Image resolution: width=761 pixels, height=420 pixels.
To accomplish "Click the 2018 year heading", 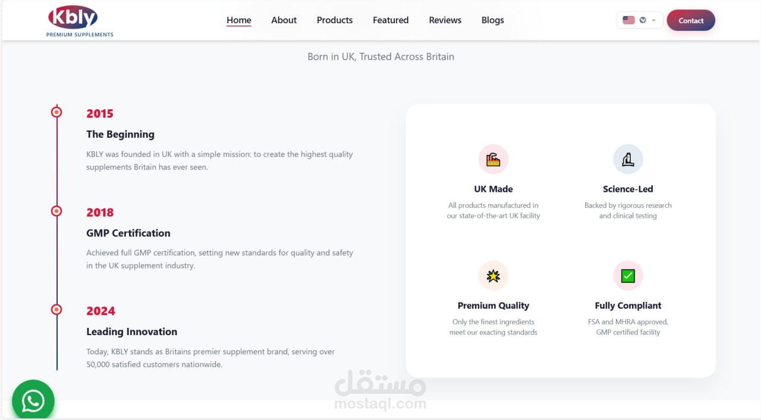I will (x=100, y=212).
